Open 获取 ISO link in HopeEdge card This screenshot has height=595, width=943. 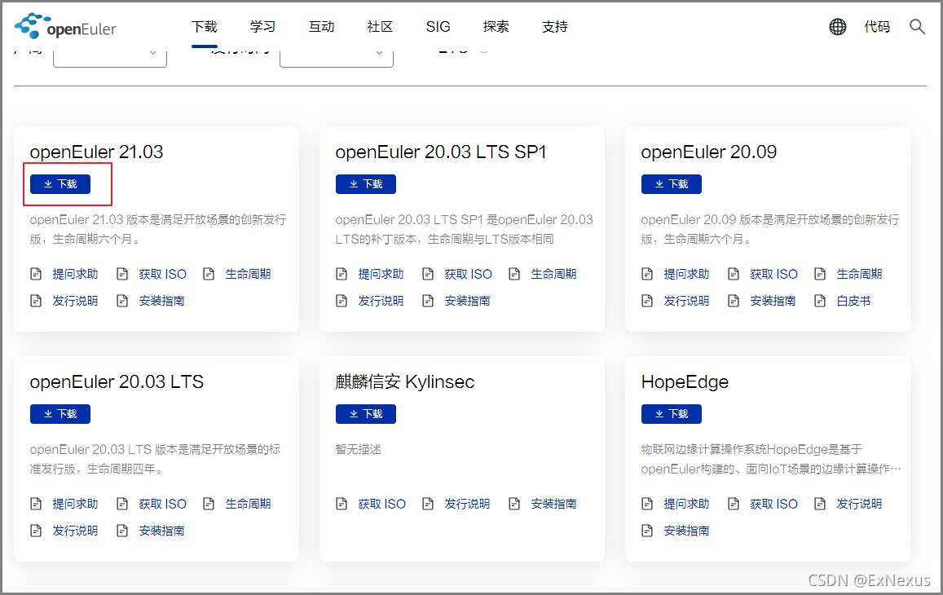tap(773, 505)
